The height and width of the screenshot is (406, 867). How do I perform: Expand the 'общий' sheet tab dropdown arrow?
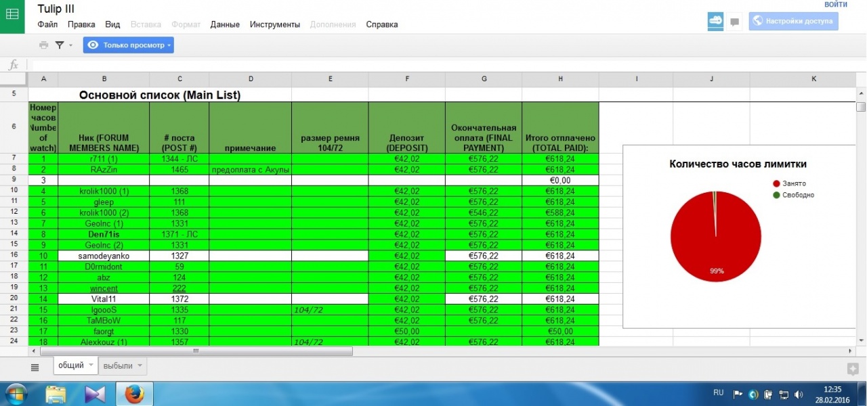[90, 365]
